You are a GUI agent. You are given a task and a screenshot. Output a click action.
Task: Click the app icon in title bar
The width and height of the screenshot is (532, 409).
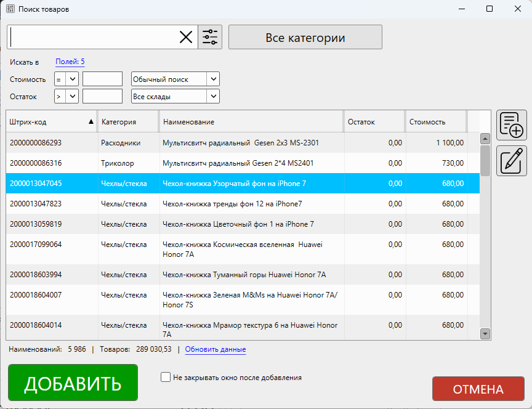click(x=10, y=9)
